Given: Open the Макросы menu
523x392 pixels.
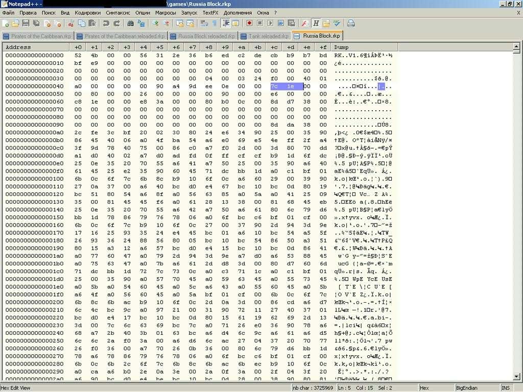Looking at the screenshot, I should 165,13.
